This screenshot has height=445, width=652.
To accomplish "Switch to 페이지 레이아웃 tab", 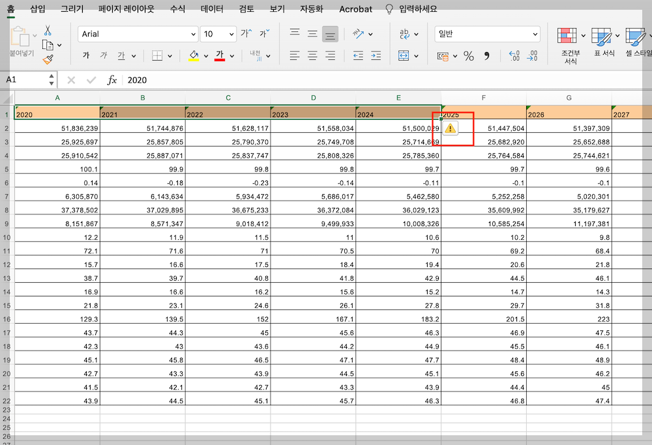I will [126, 8].
